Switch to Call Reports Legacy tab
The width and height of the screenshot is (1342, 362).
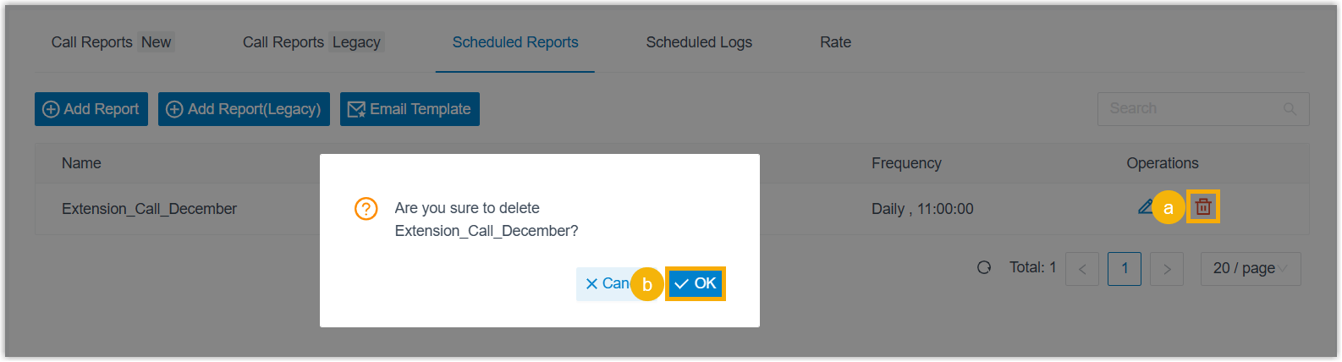click(x=312, y=42)
